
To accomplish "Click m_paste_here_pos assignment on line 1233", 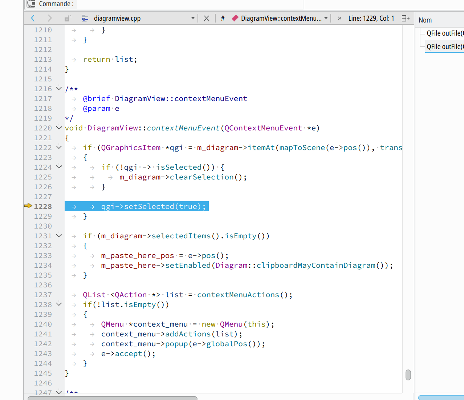I will tap(165, 255).
